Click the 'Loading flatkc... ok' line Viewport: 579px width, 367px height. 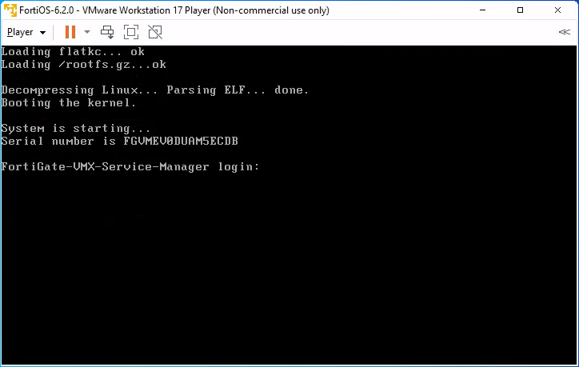click(73, 52)
